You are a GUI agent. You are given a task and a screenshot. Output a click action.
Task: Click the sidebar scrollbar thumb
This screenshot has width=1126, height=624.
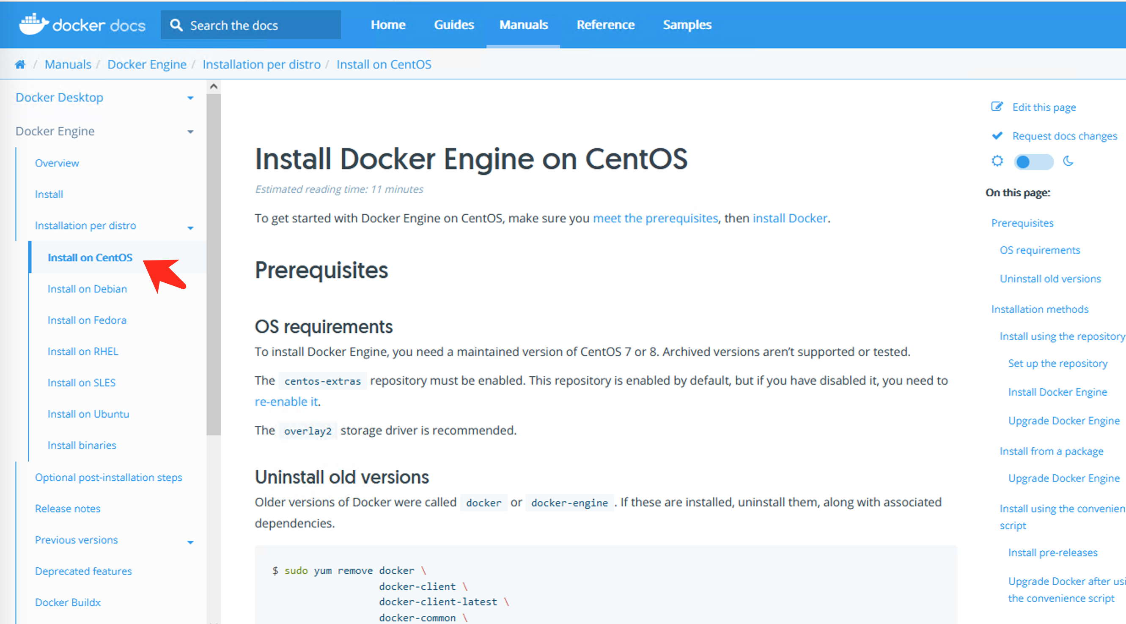tap(213, 265)
